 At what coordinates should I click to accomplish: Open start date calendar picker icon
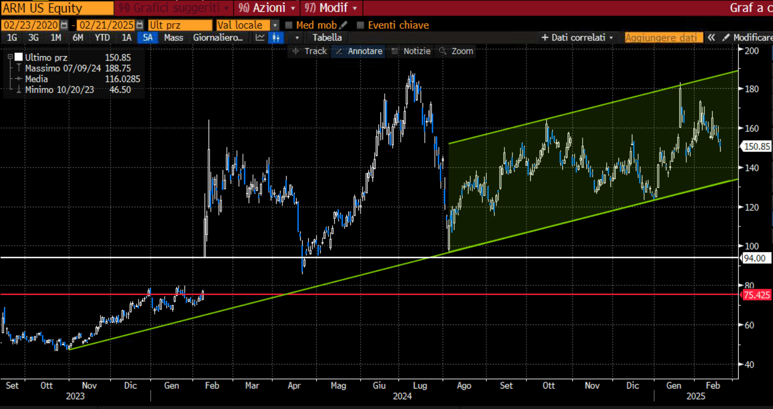pos(64,25)
